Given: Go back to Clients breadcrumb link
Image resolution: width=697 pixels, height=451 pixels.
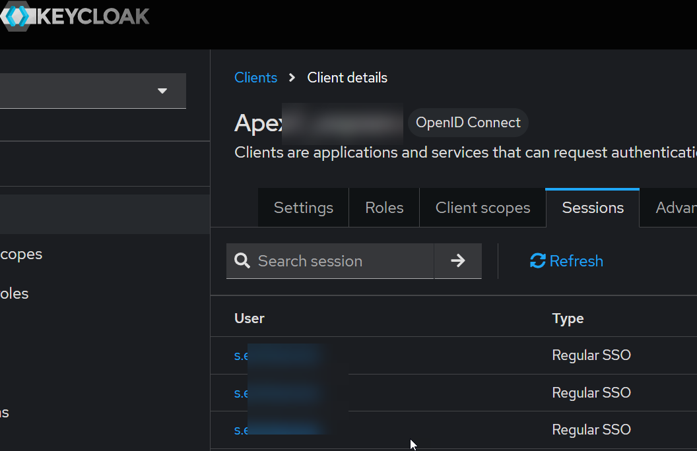Looking at the screenshot, I should pos(255,78).
